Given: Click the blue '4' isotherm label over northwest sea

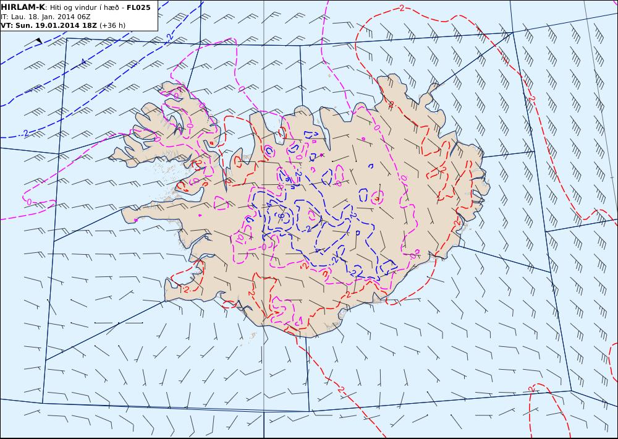Looking at the screenshot, I should point(83,61).
